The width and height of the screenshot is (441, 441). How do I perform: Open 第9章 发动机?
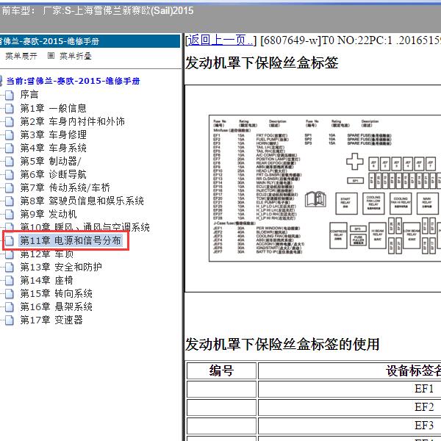pyautogui.click(x=49, y=214)
